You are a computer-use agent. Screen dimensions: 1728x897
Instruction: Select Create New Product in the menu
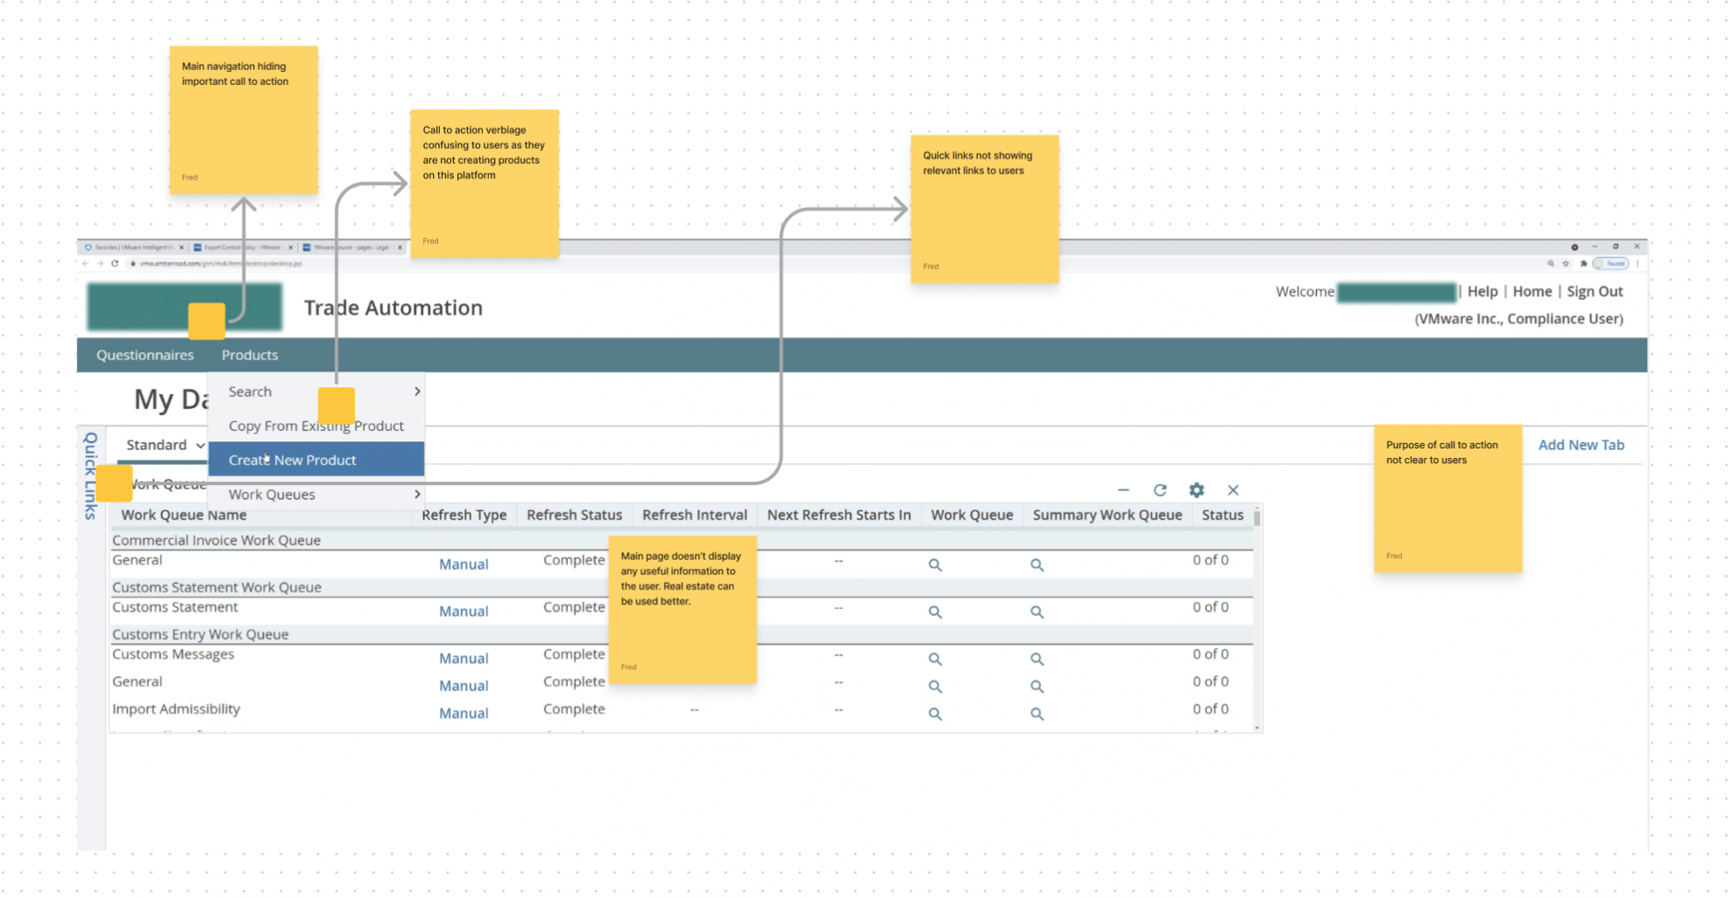point(293,460)
